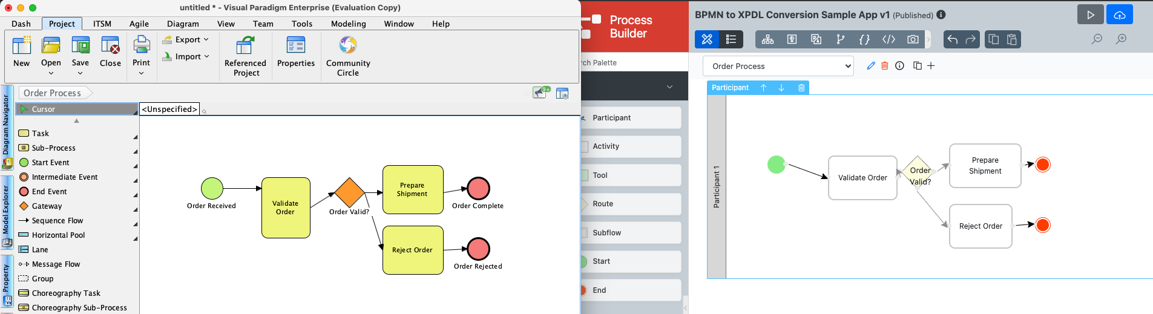The width and height of the screenshot is (1153, 314).
Task: Click the paste clipboard icon
Action: (1011, 39)
